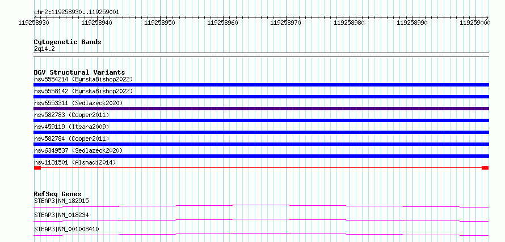
Task: Click ruler coordinate 119258940
Action: pyautogui.click(x=97, y=23)
